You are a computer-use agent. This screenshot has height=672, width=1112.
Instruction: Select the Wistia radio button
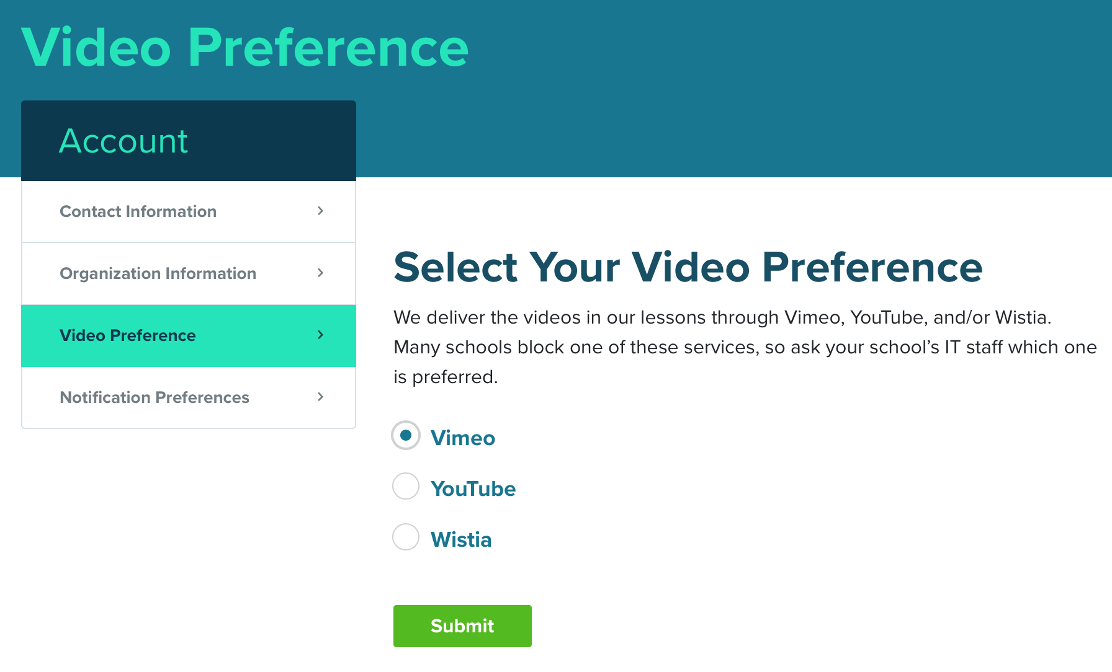pyautogui.click(x=405, y=537)
